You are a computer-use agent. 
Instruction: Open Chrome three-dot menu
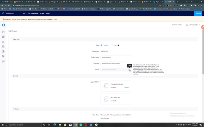pos(202,6)
